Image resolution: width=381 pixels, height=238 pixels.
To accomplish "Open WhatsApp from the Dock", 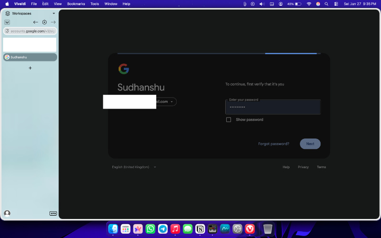I will click(x=150, y=229).
